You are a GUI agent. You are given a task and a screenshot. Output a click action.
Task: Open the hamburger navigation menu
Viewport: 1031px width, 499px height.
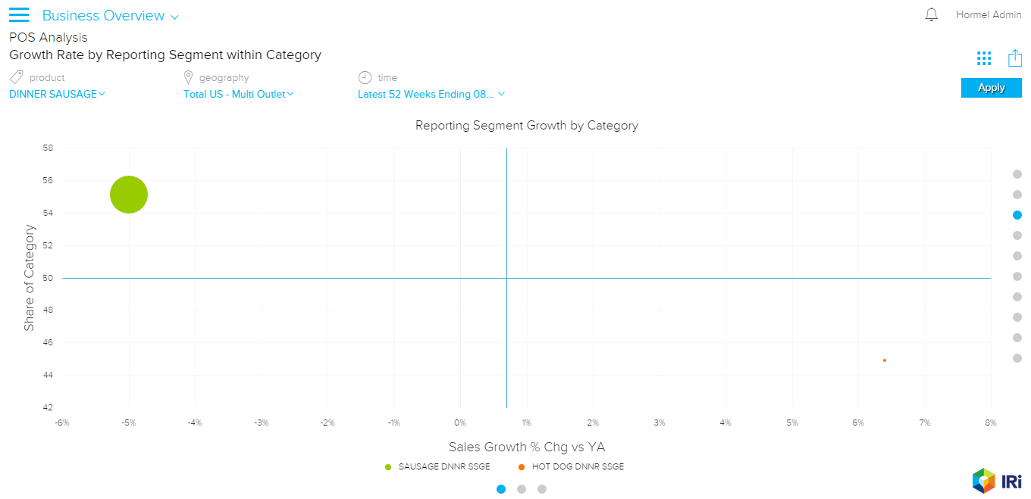click(x=19, y=15)
